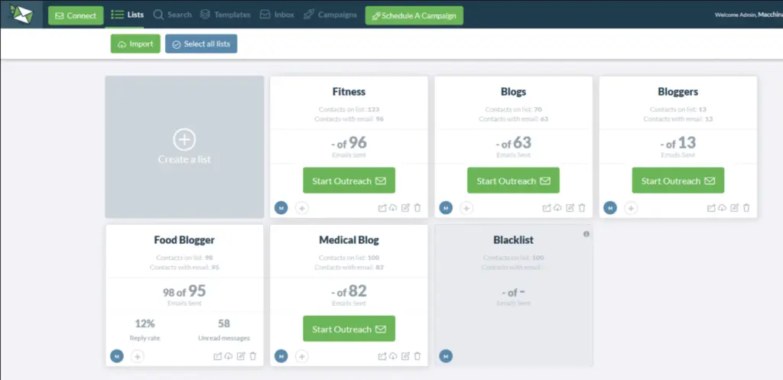
Task: Open the Blogs list title
Action: point(513,92)
